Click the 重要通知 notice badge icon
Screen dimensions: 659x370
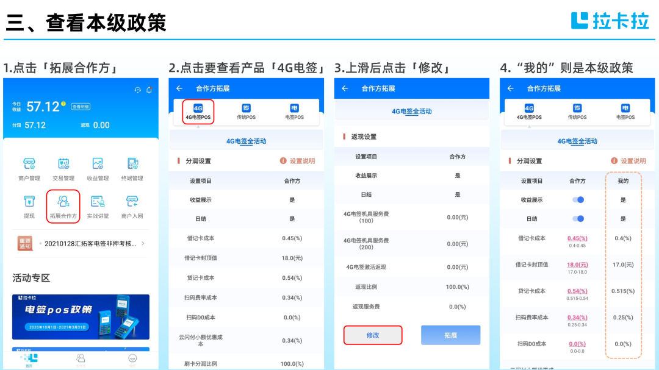25,244
